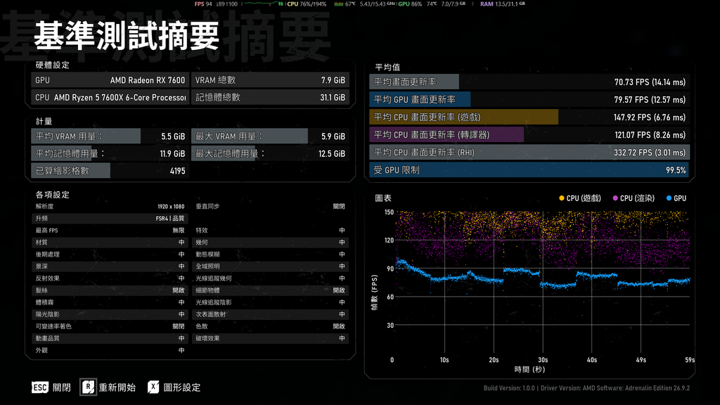Click the RAM usage indicator in overlay
This screenshot has height=405, width=720.
(x=502, y=4)
